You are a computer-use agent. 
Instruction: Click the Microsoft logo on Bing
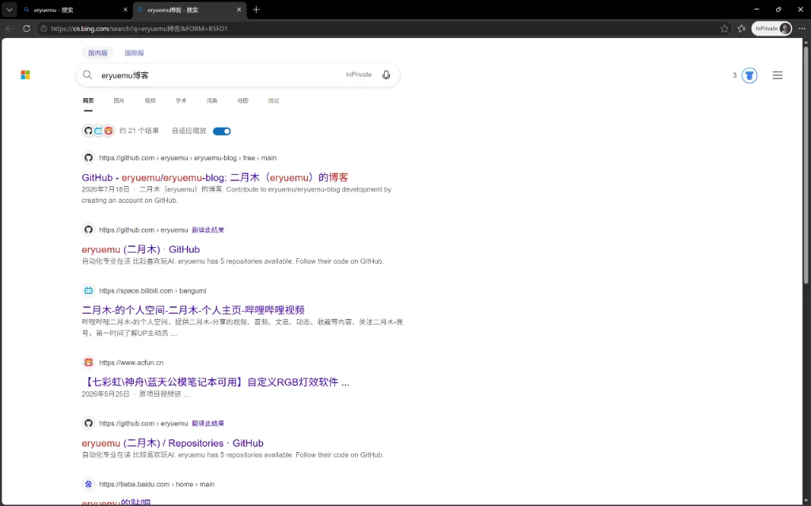tap(25, 75)
